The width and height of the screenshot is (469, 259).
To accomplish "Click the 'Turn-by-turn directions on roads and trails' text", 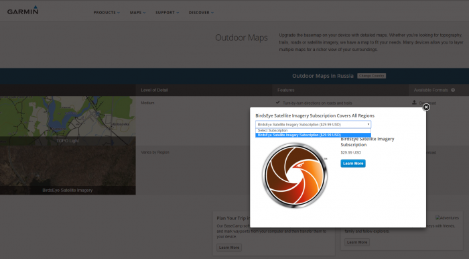I will tap(318, 103).
